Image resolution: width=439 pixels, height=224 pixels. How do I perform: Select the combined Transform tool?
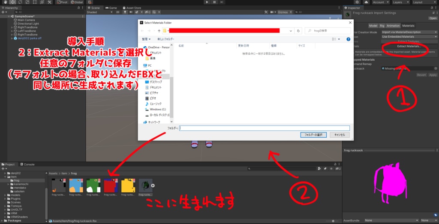pyautogui.click(x=42, y=2)
